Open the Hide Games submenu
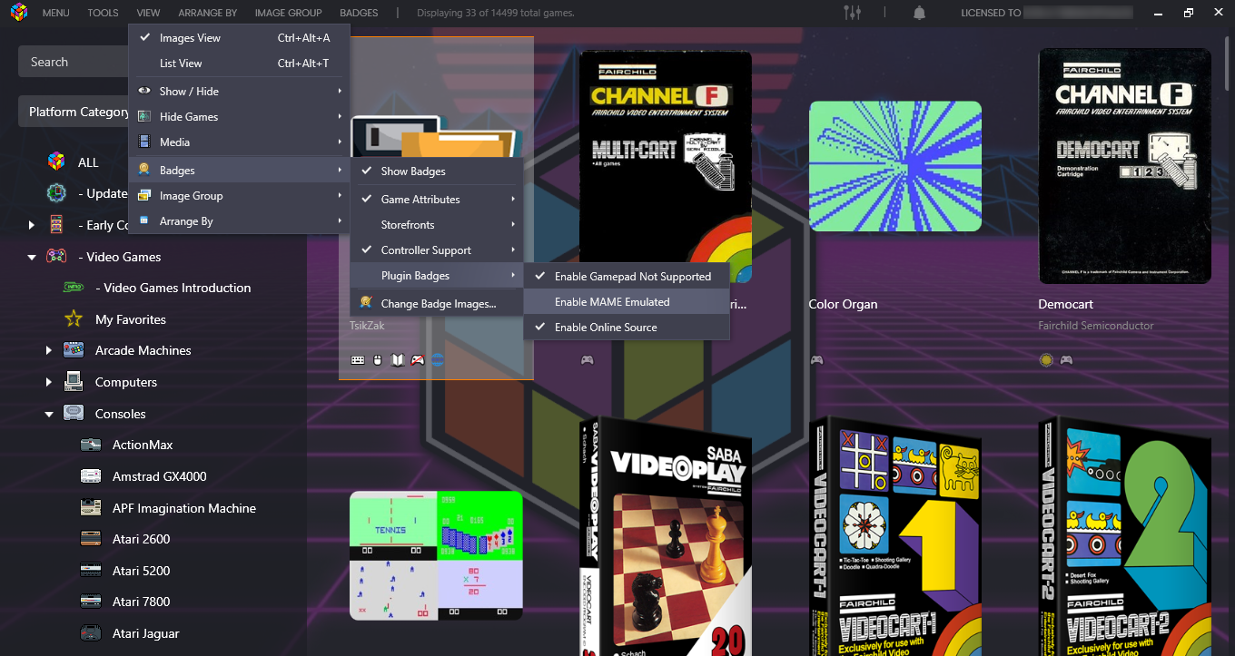Screen dimensions: 1235x656 coord(240,117)
